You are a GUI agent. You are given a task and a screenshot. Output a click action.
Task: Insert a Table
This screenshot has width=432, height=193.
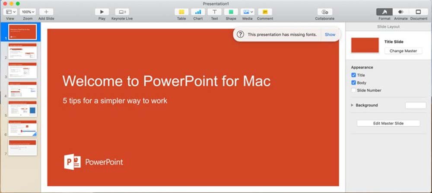coord(181,12)
